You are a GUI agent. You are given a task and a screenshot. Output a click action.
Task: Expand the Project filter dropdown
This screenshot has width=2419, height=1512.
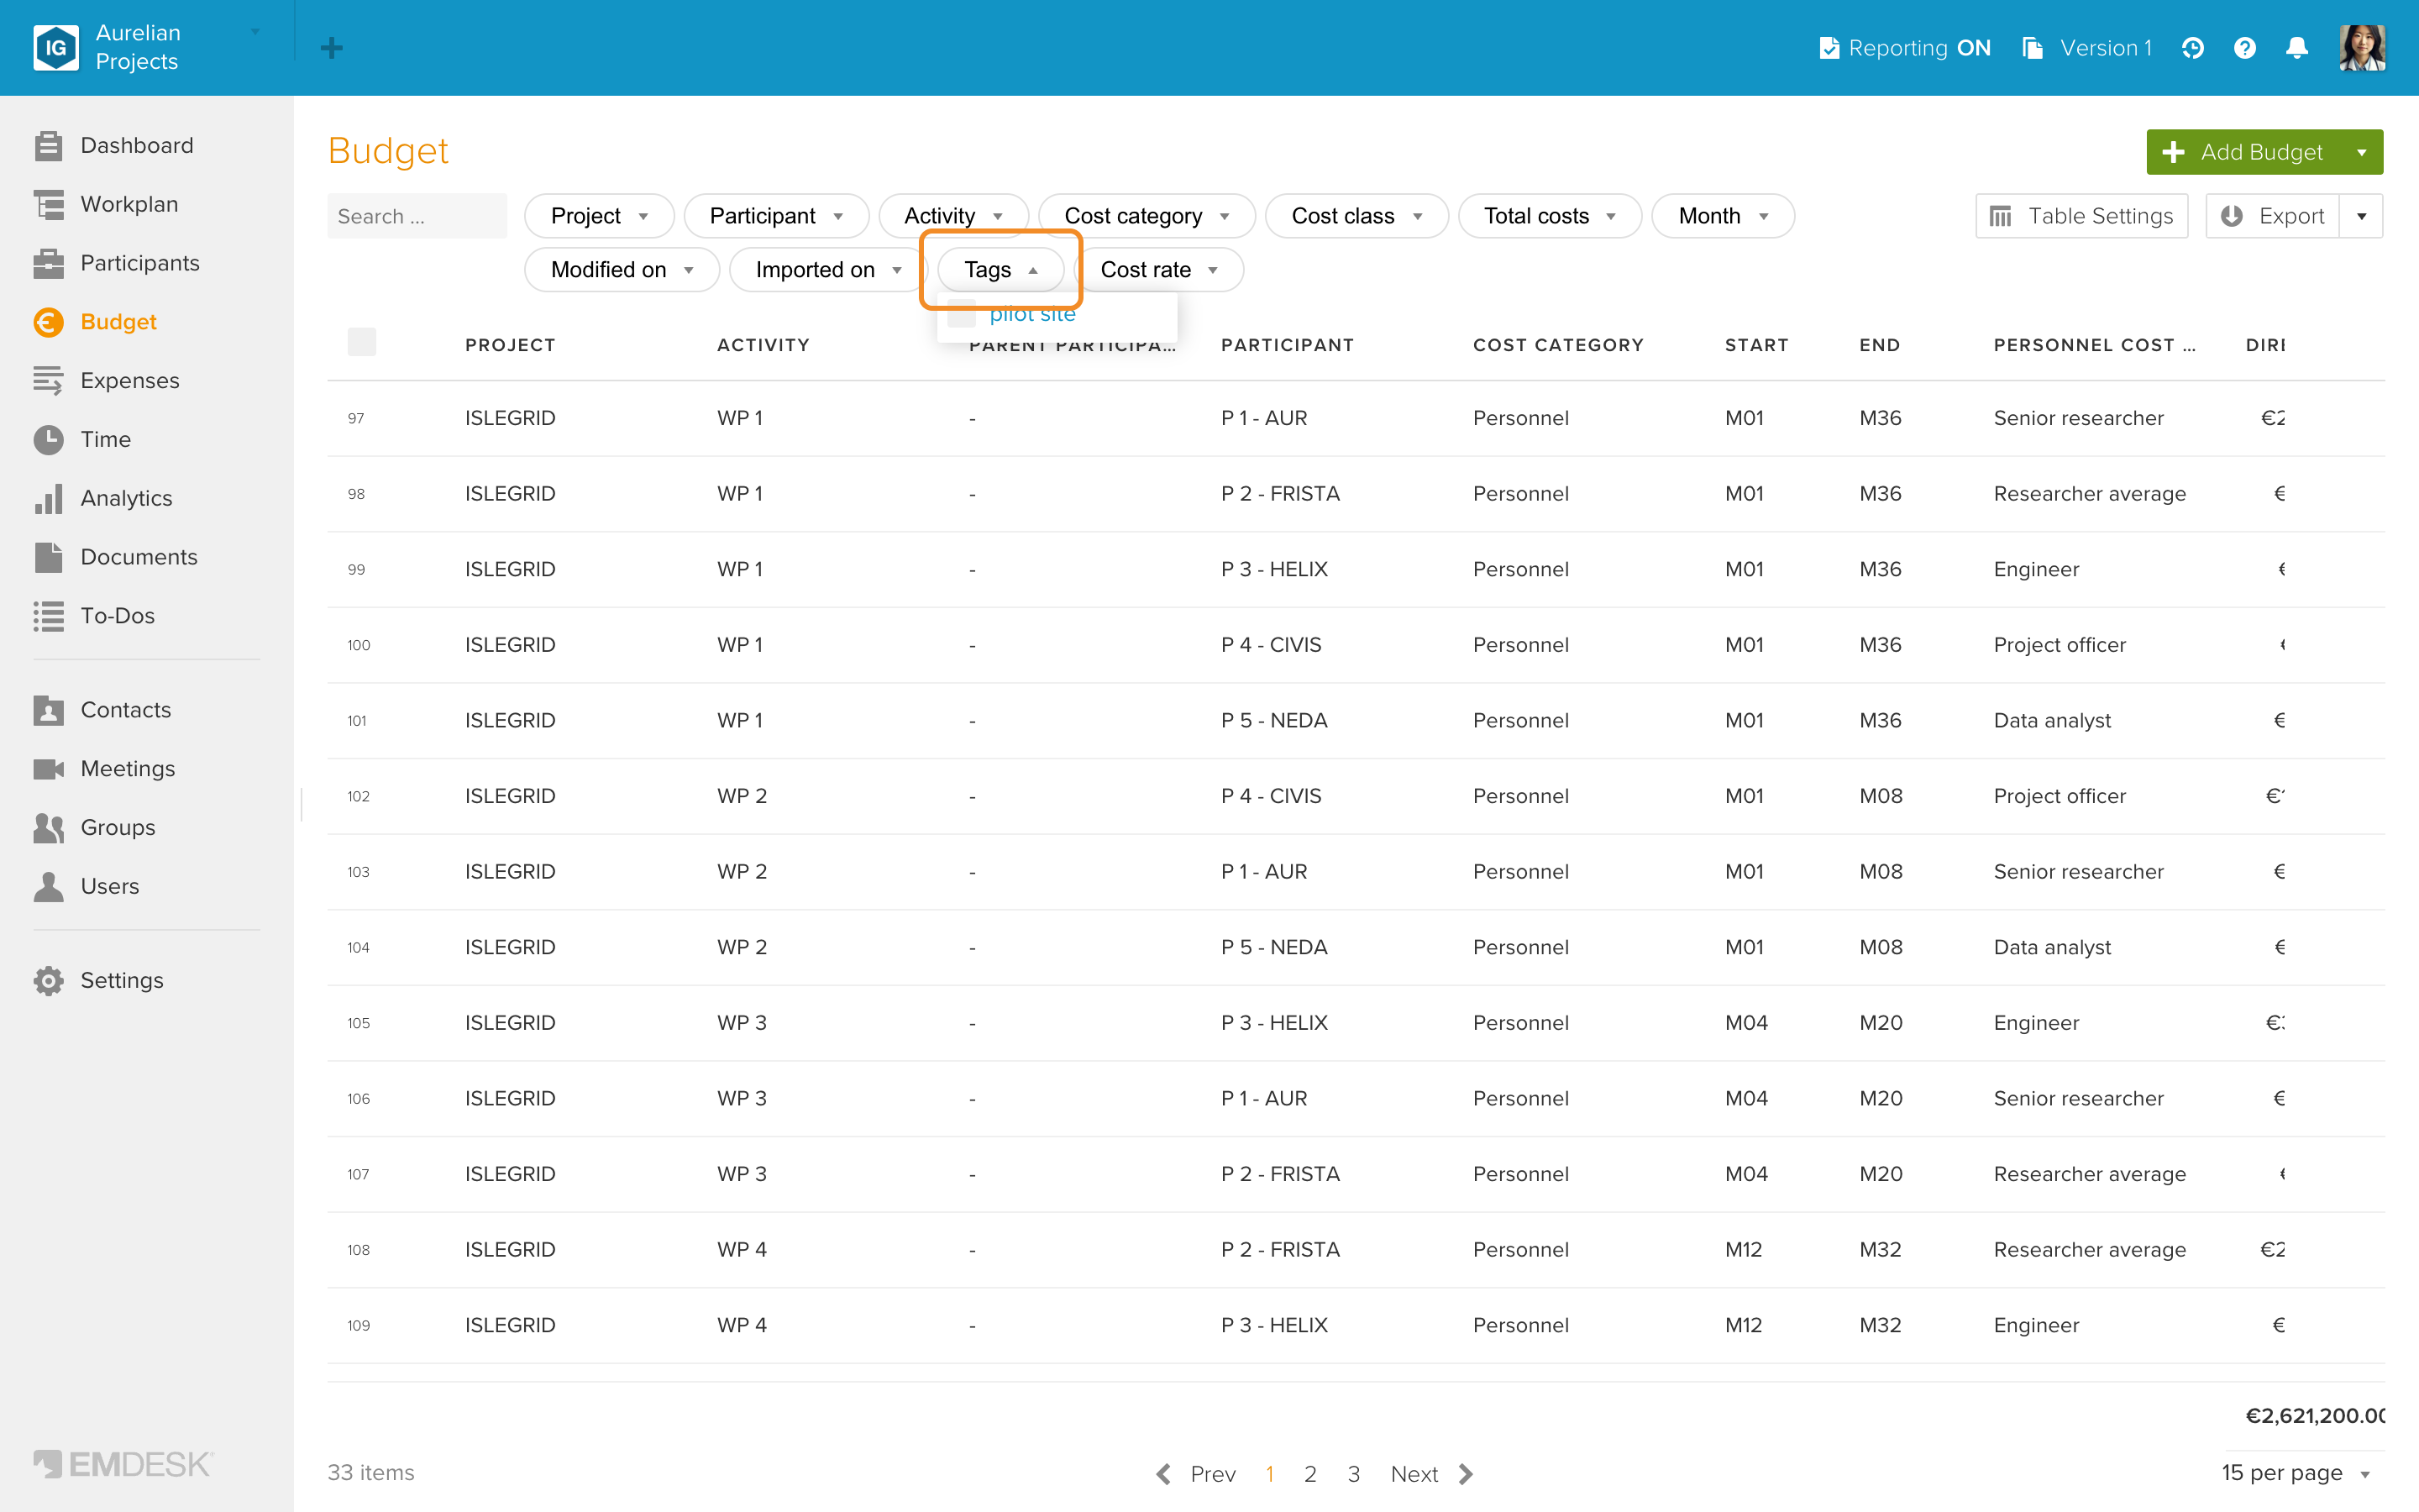tap(599, 216)
